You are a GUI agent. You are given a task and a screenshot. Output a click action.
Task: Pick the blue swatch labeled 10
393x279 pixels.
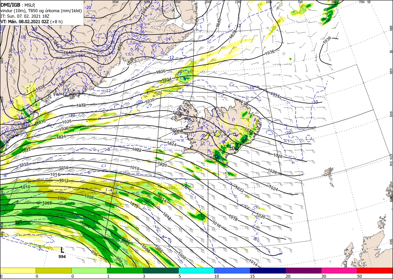coord(232,271)
